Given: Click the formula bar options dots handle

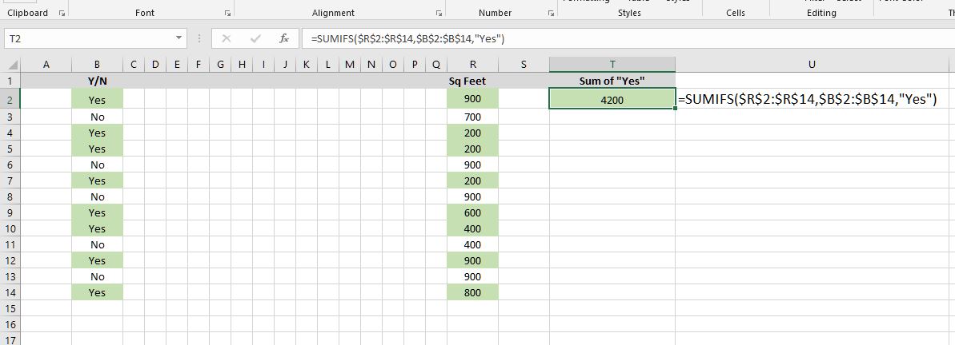Looking at the screenshot, I should point(199,38).
